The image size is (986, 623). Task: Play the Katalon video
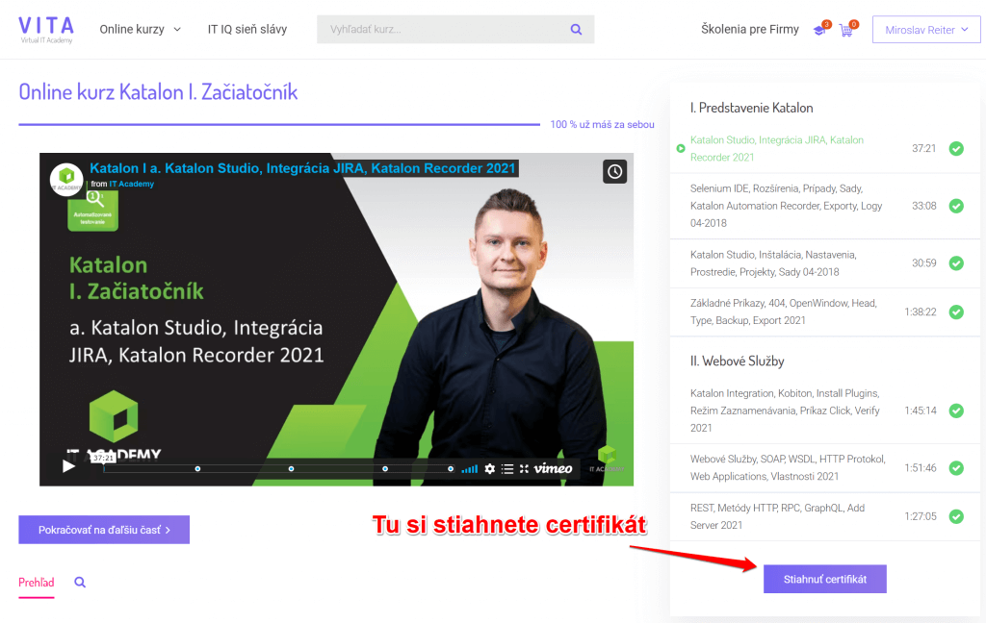[68, 466]
